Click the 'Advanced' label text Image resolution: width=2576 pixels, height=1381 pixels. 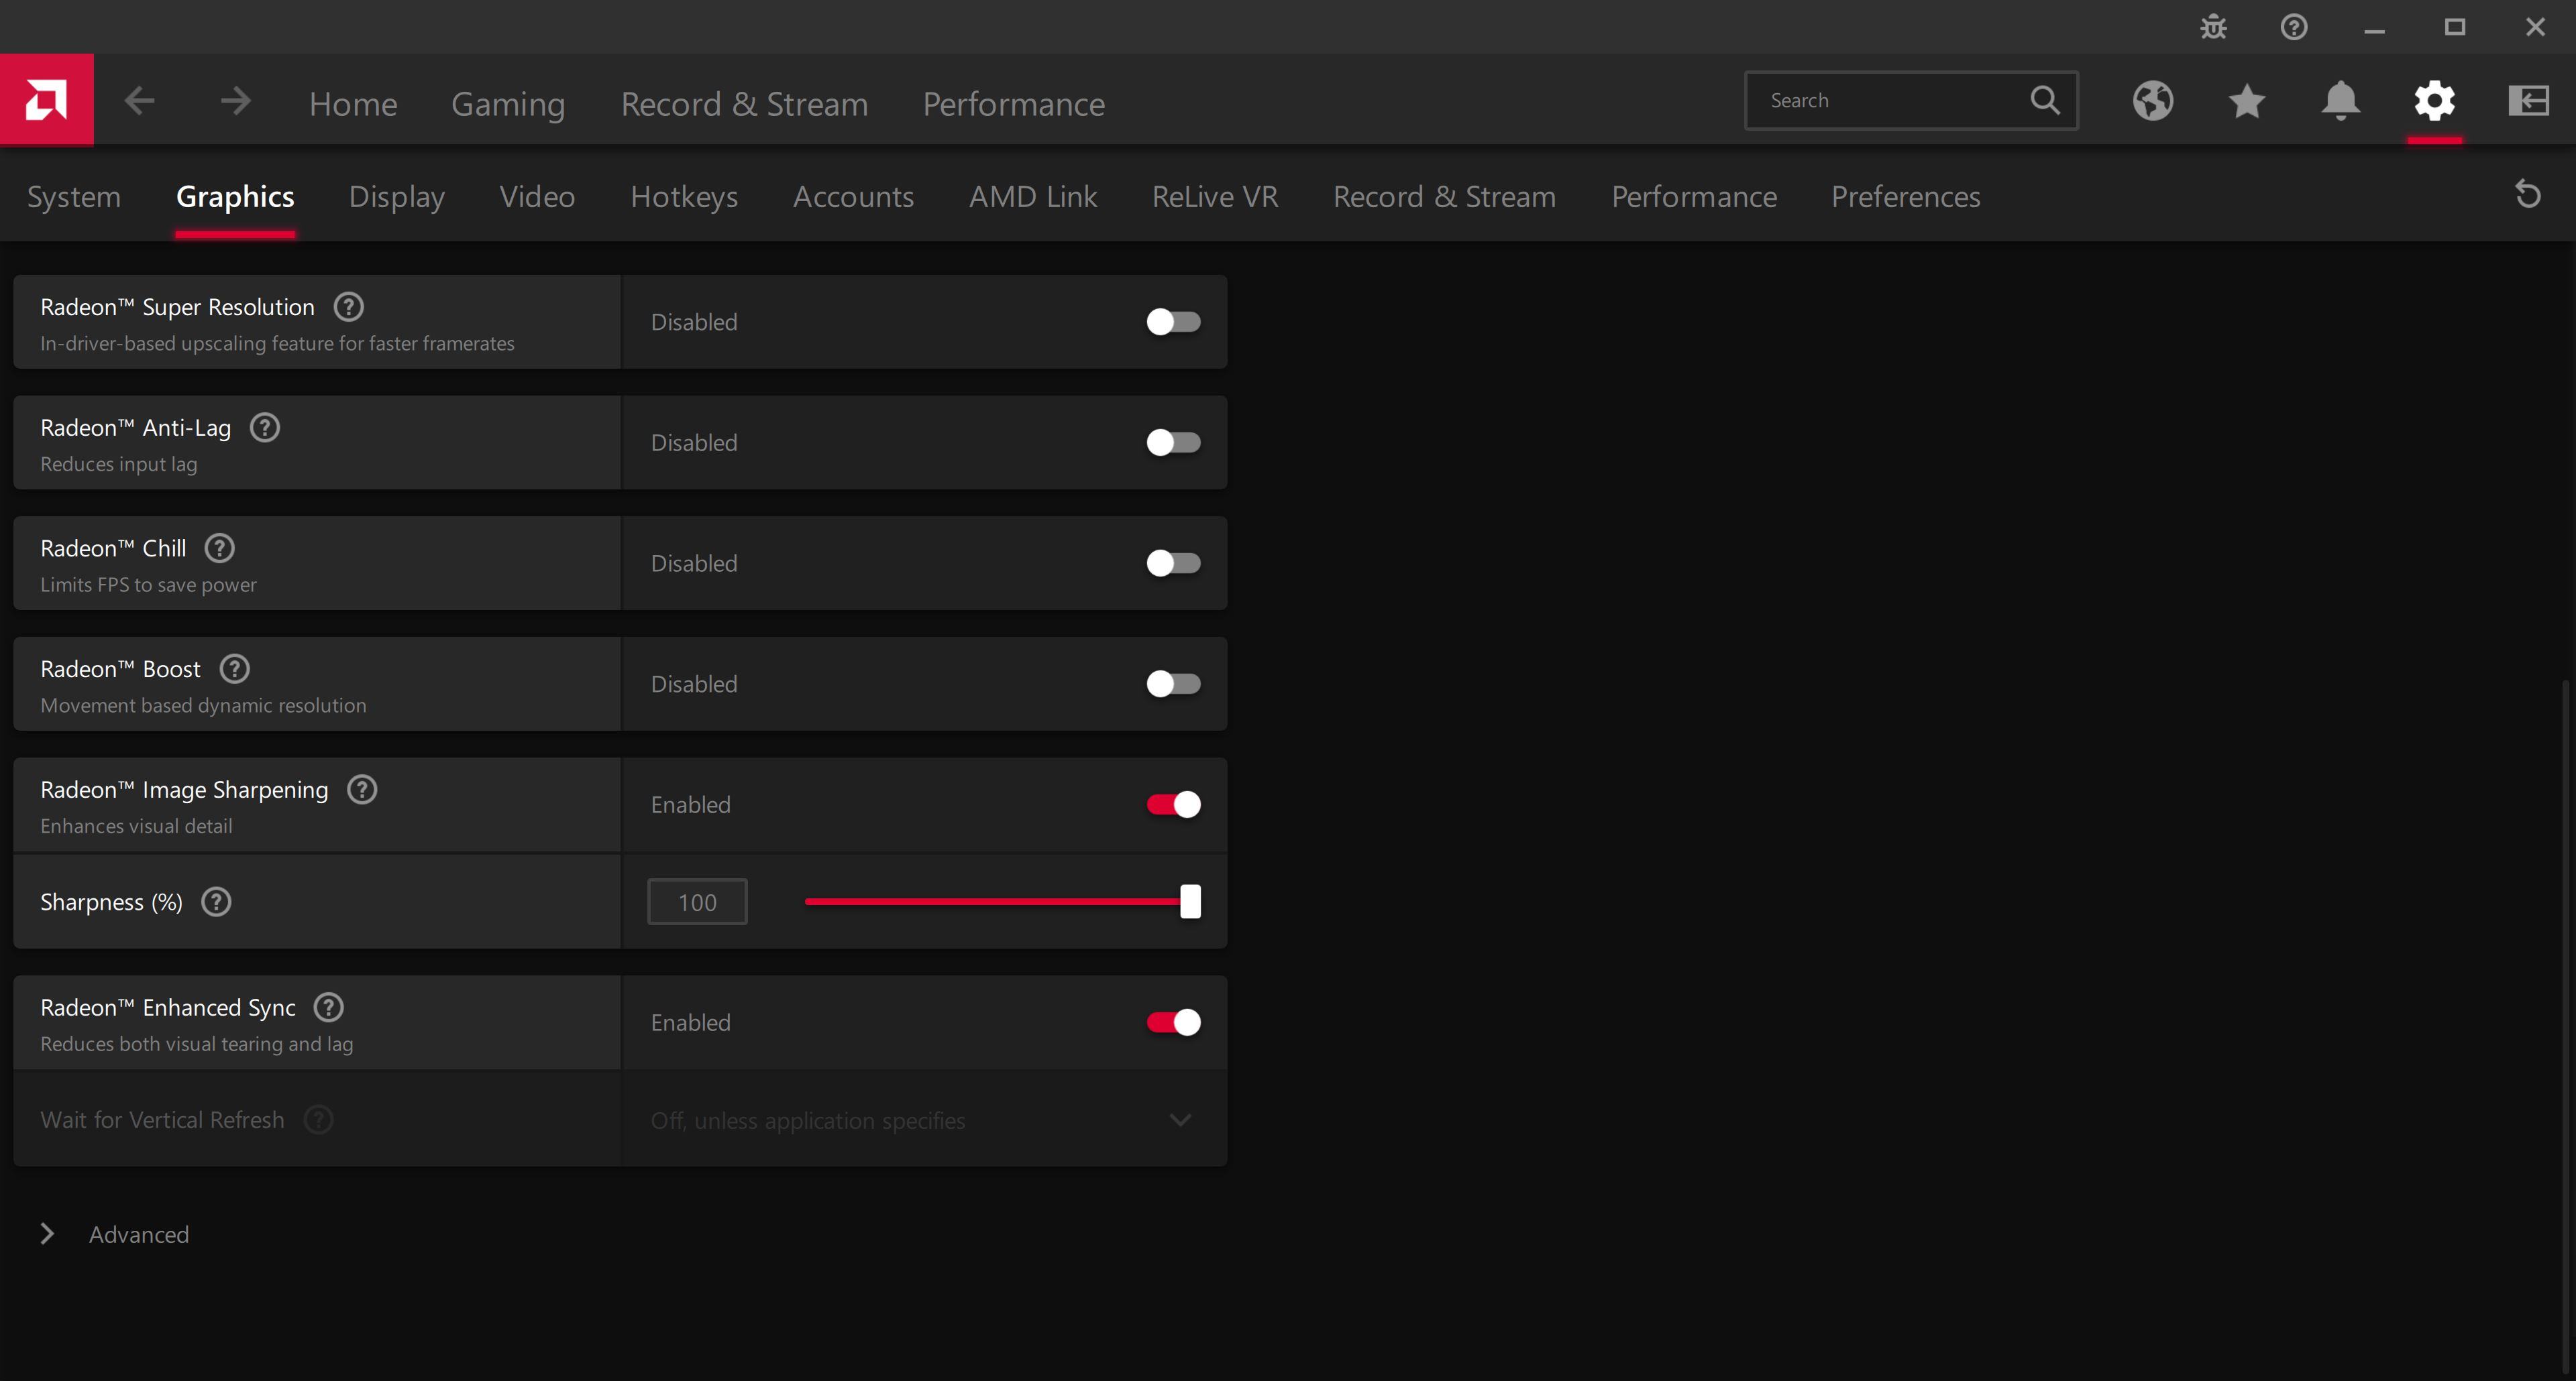(x=139, y=1235)
